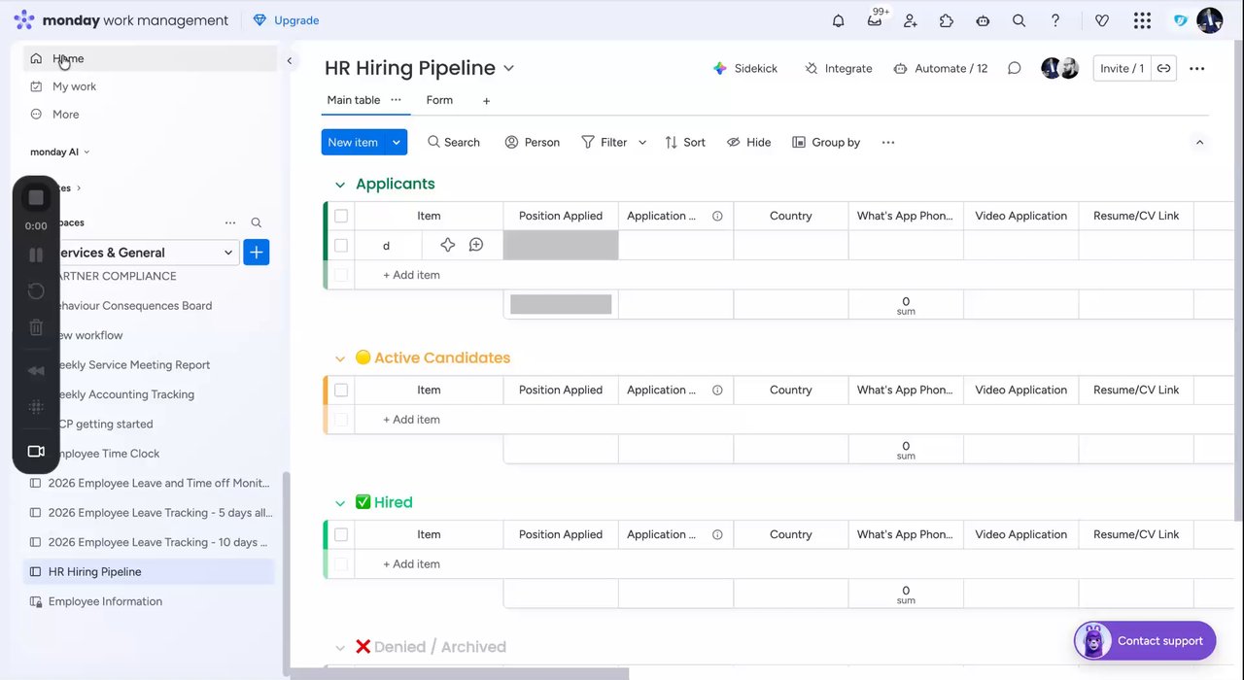Viewport: 1244px width, 680px height.
Task: Open the inbox with 99+ badge
Action: click(x=876, y=18)
